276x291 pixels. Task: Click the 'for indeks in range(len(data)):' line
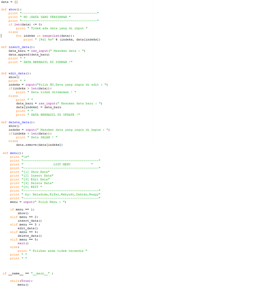45,36
